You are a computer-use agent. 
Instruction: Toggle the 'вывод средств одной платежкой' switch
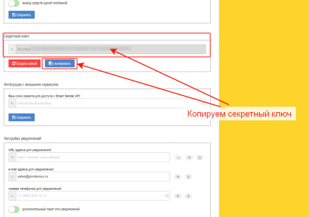[14, 3]
